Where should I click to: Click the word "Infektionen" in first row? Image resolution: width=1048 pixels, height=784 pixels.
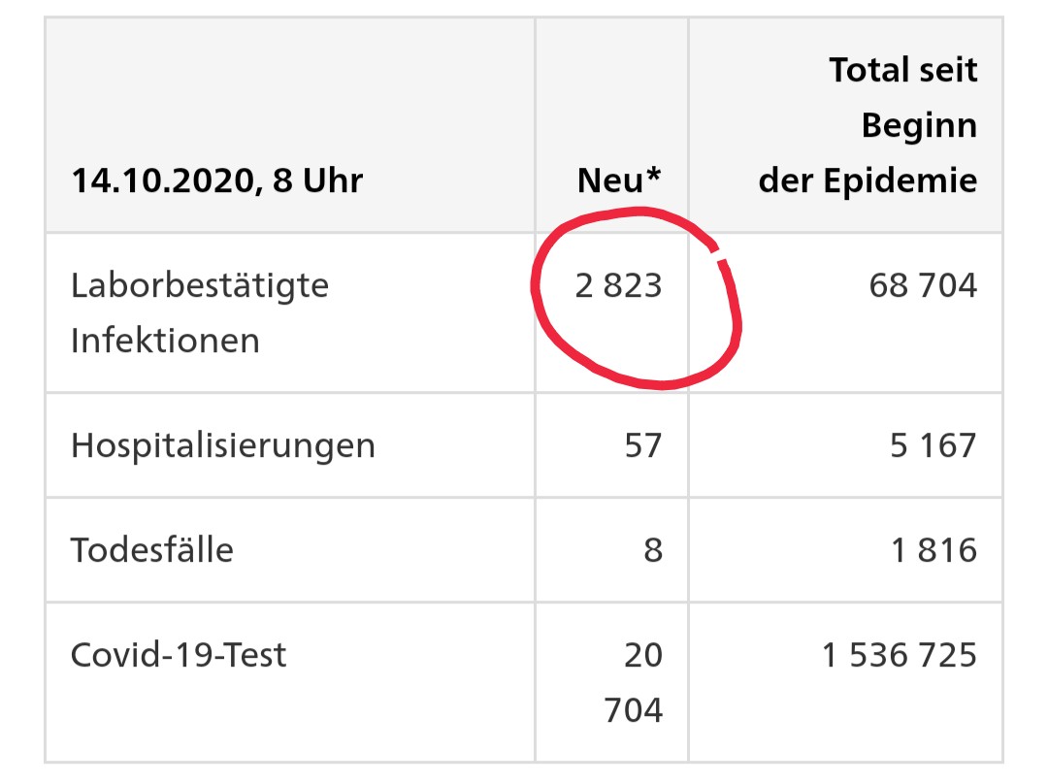[x=165, y=341]
